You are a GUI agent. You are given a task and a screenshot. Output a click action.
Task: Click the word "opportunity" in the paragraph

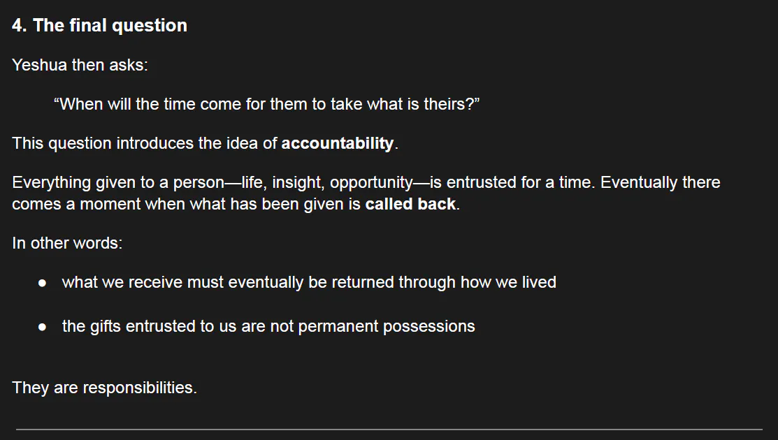coord(370,183)
